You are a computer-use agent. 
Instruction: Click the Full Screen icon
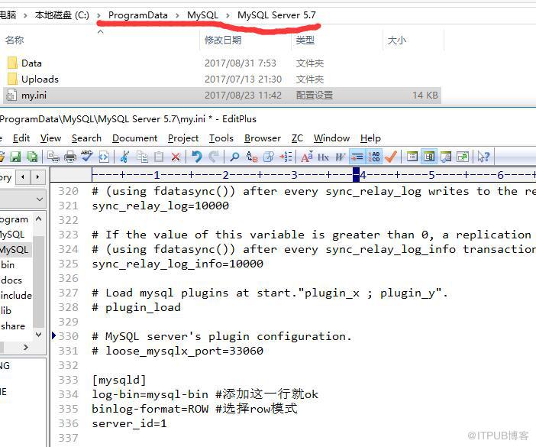(463, 157)
